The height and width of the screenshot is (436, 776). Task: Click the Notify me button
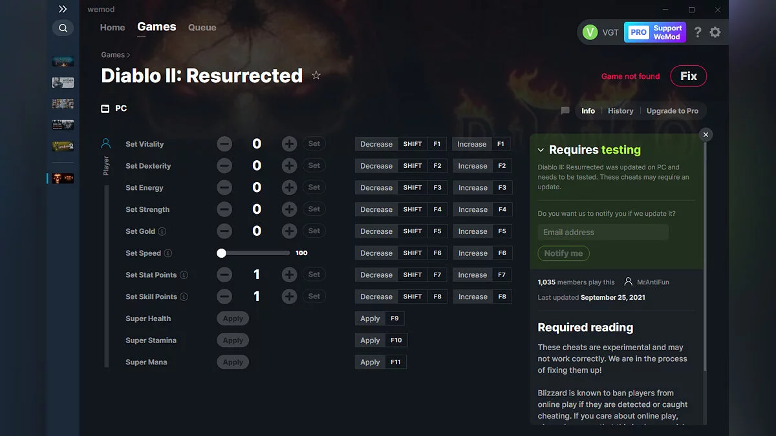coord(563,253)
